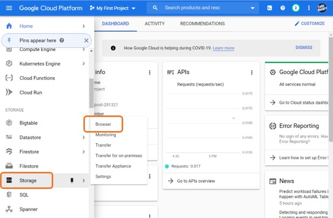Screen dimensions: 333x218
Task: Expand the Storage submenu chevron
Action: (84, 180)
